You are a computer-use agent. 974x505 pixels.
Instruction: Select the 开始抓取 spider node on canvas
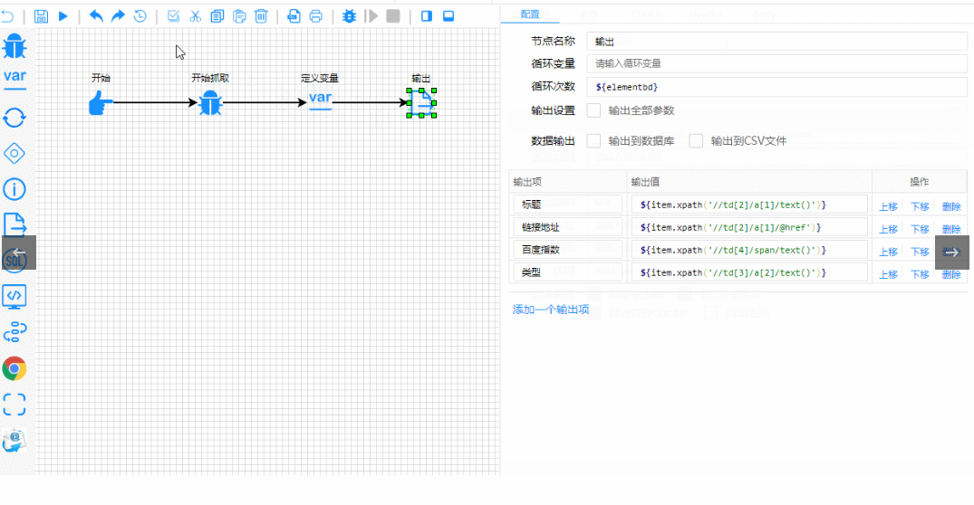coord(210,102)
